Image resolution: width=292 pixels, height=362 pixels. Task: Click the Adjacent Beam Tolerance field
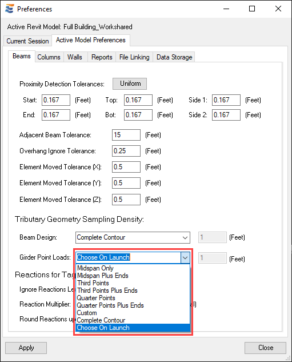[126, 135]
